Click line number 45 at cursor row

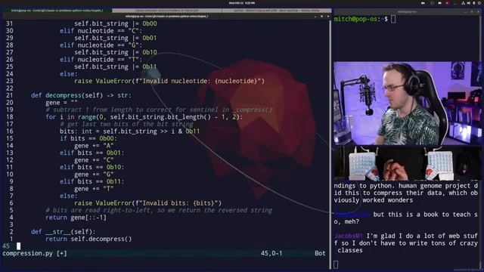coord(6,246)
